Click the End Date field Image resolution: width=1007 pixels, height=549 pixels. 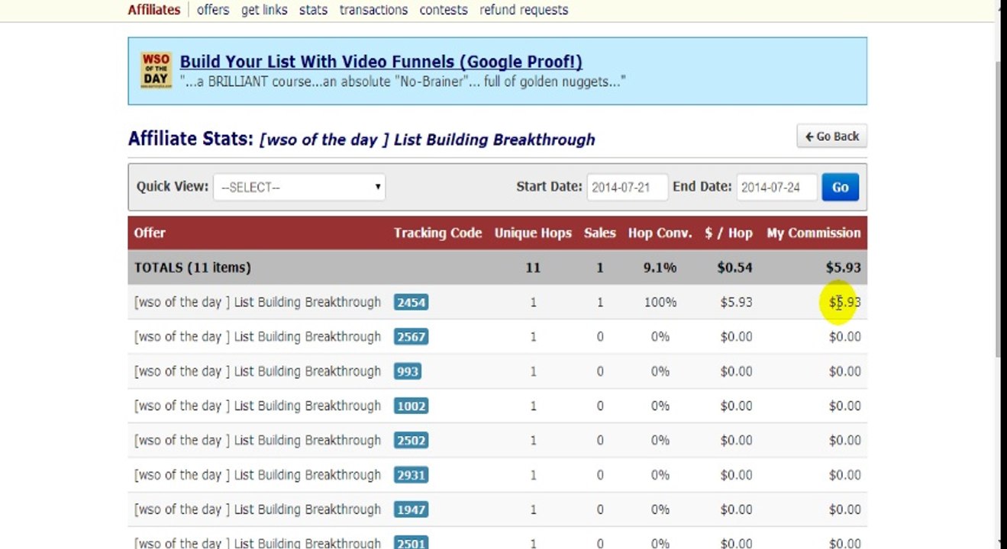click(776, 187)
